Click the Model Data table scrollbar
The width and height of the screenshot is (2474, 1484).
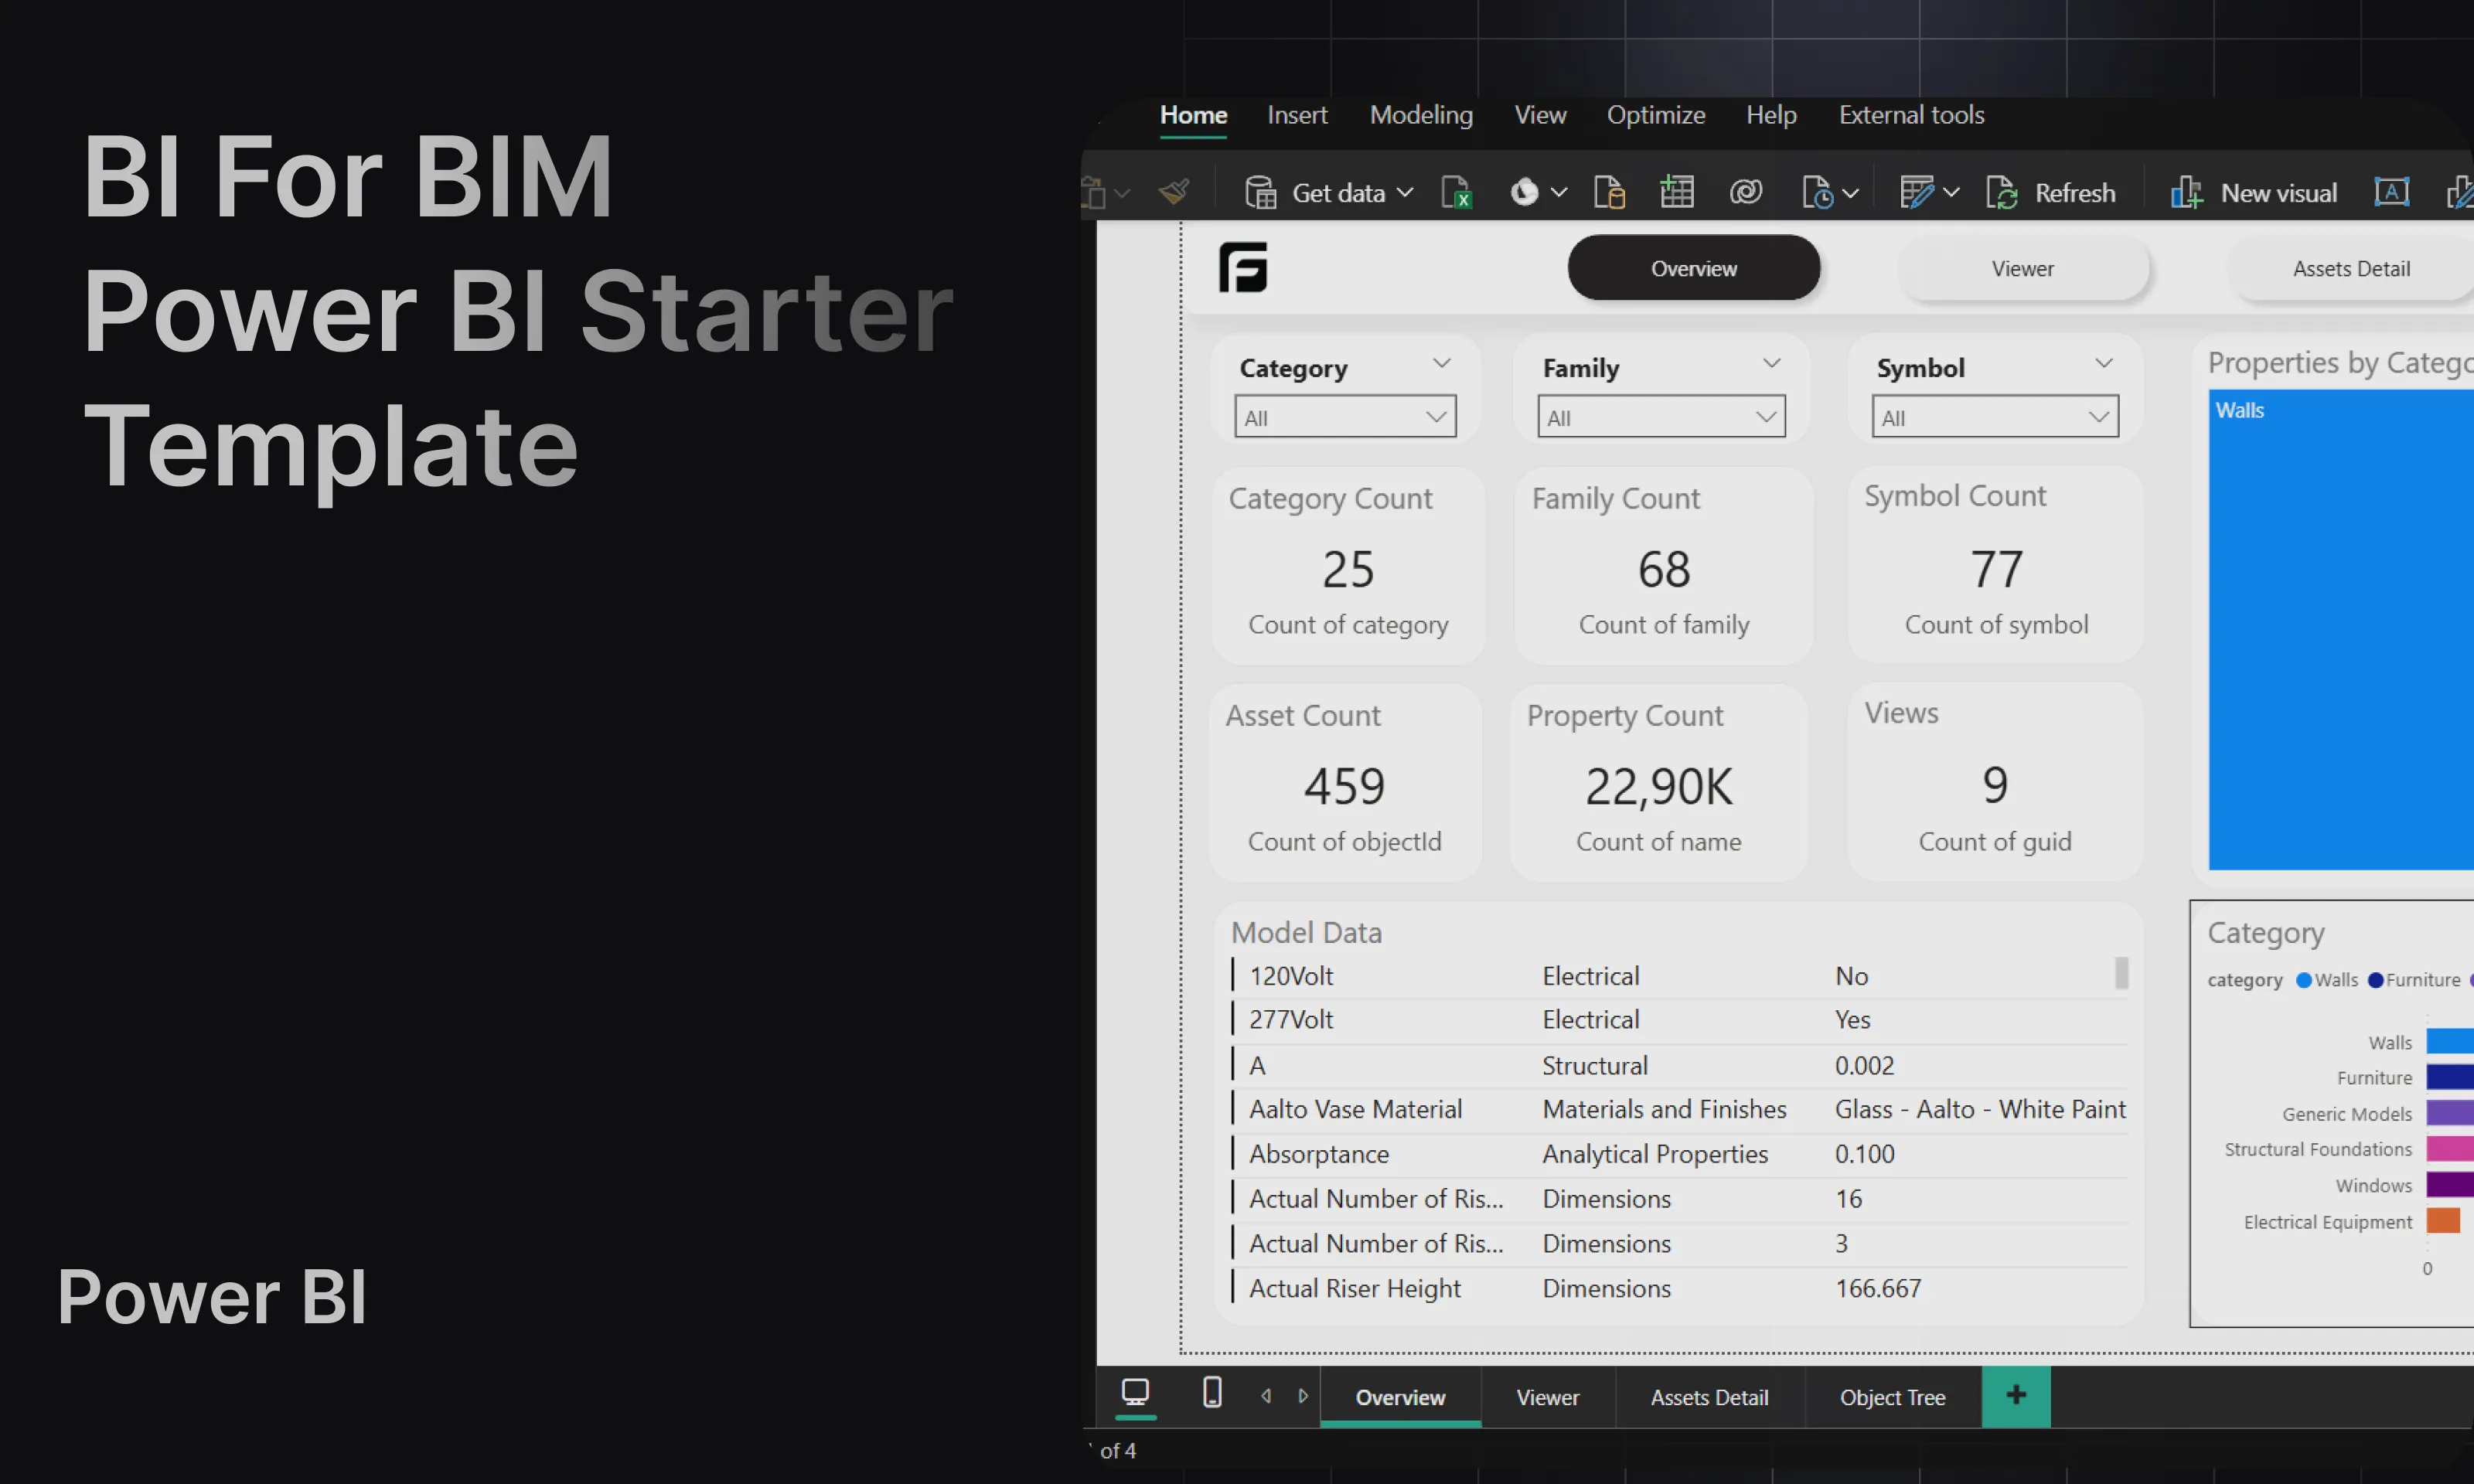point(2121,973)
